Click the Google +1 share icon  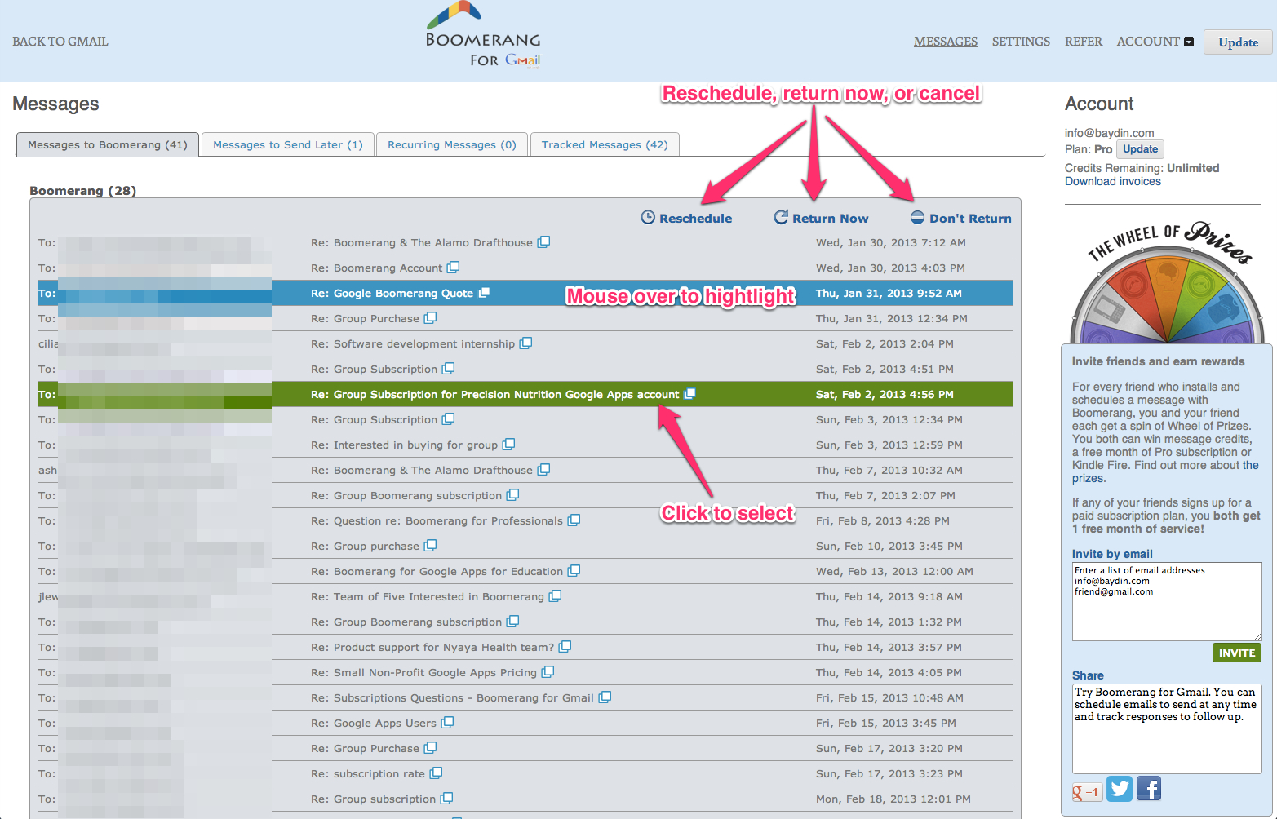click(1087, 792)
